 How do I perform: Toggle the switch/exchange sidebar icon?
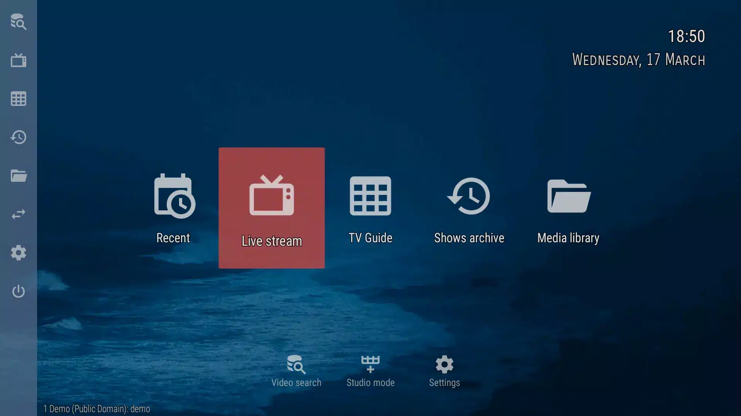(18, 214)
